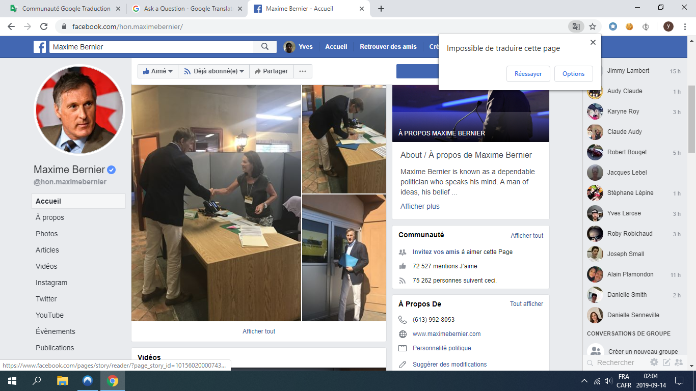Screen dimensions: 696x391
Task: Open the chat settings gear icon
Action: [654, 362]
